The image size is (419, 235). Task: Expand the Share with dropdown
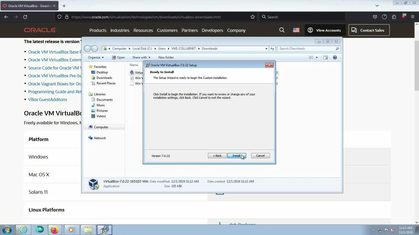pyautogui.click(x=141, y=57)
